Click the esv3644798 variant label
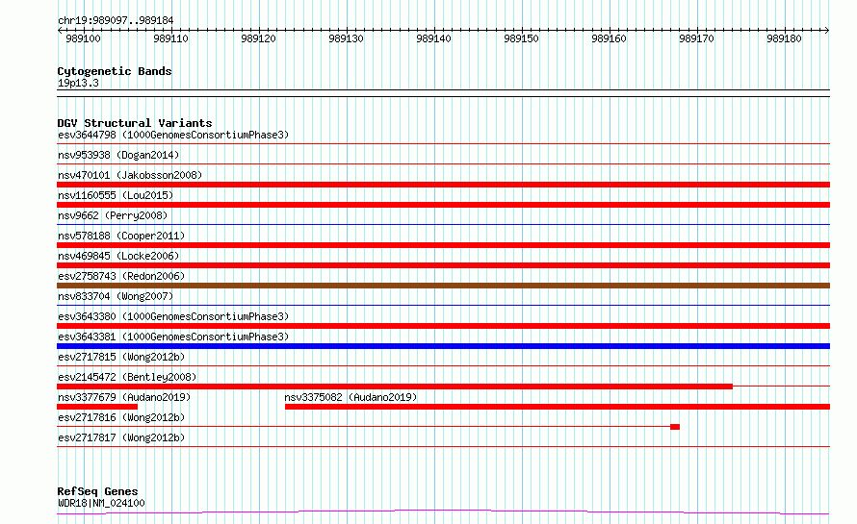Image resolution: width=857 pixels, height=524 pixels. coord(173,135)
